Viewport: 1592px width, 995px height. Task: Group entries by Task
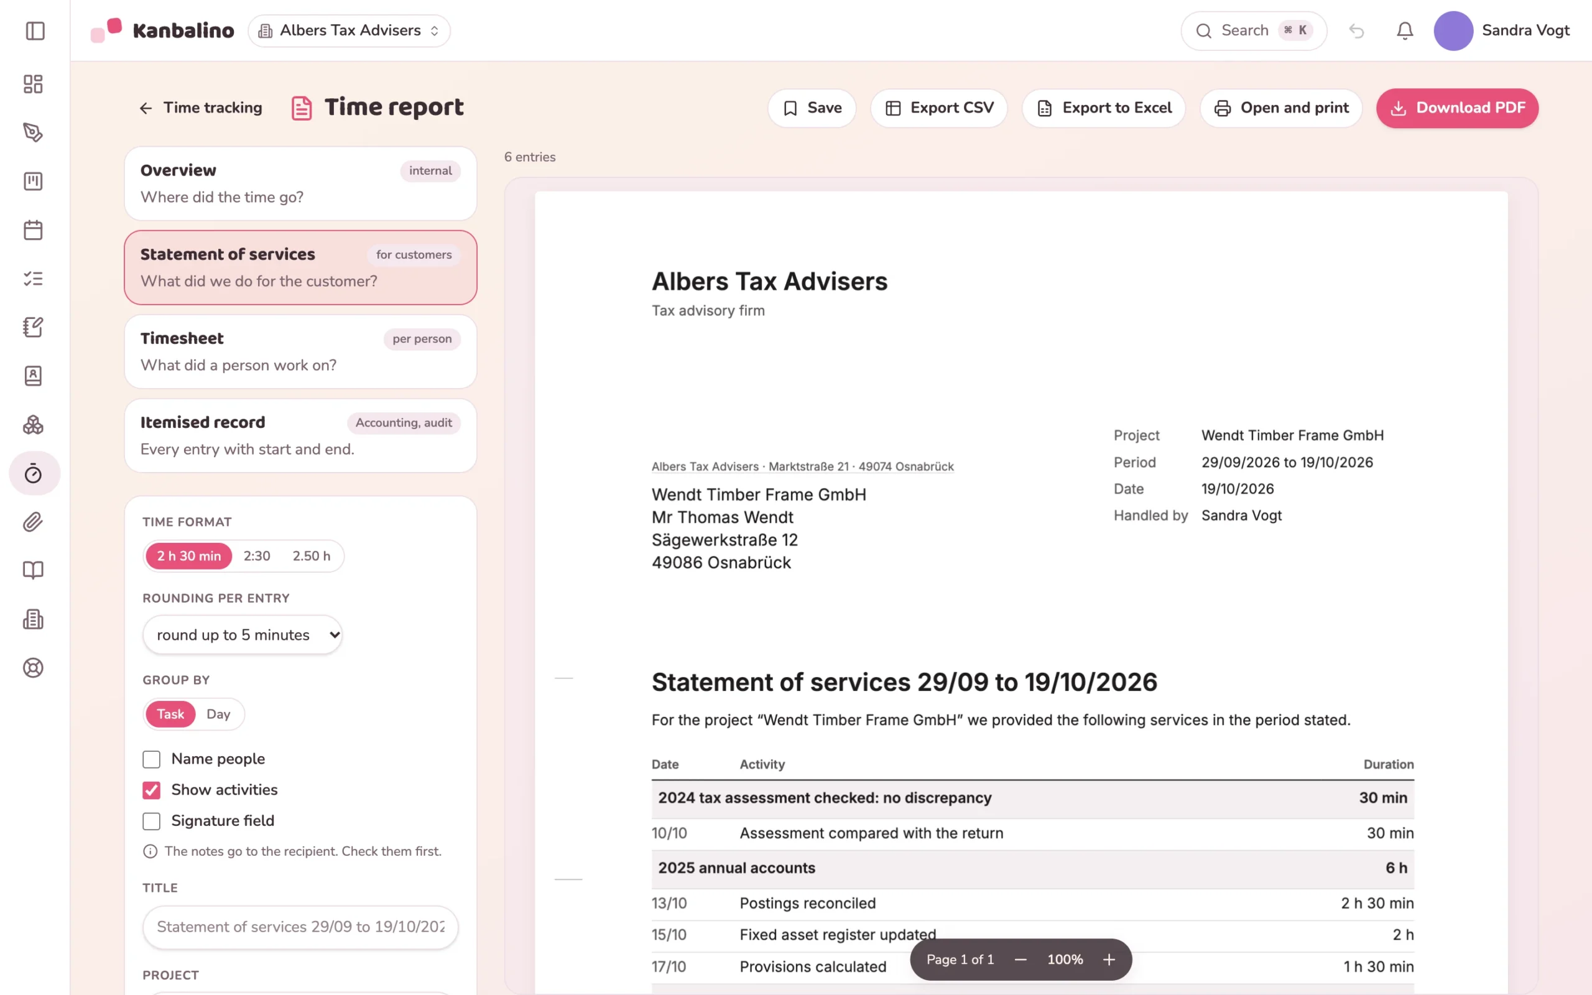[170, 714]
